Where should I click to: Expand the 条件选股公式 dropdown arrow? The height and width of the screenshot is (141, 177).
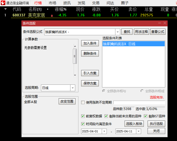coord(118,32)
